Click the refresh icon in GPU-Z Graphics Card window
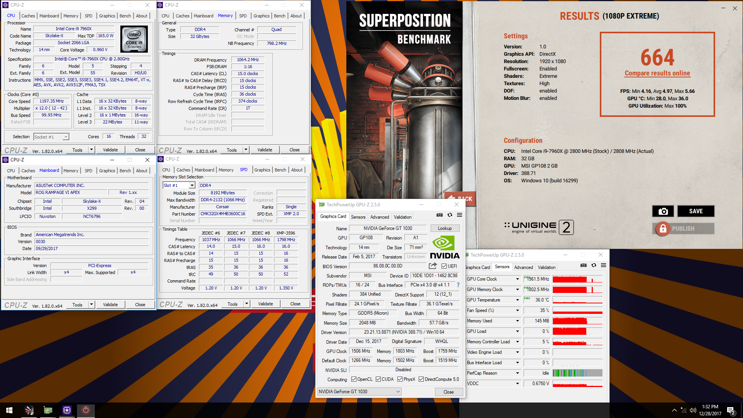Image resolution: width=743 pixels, height=418 pixels. (x=450, y=215)
